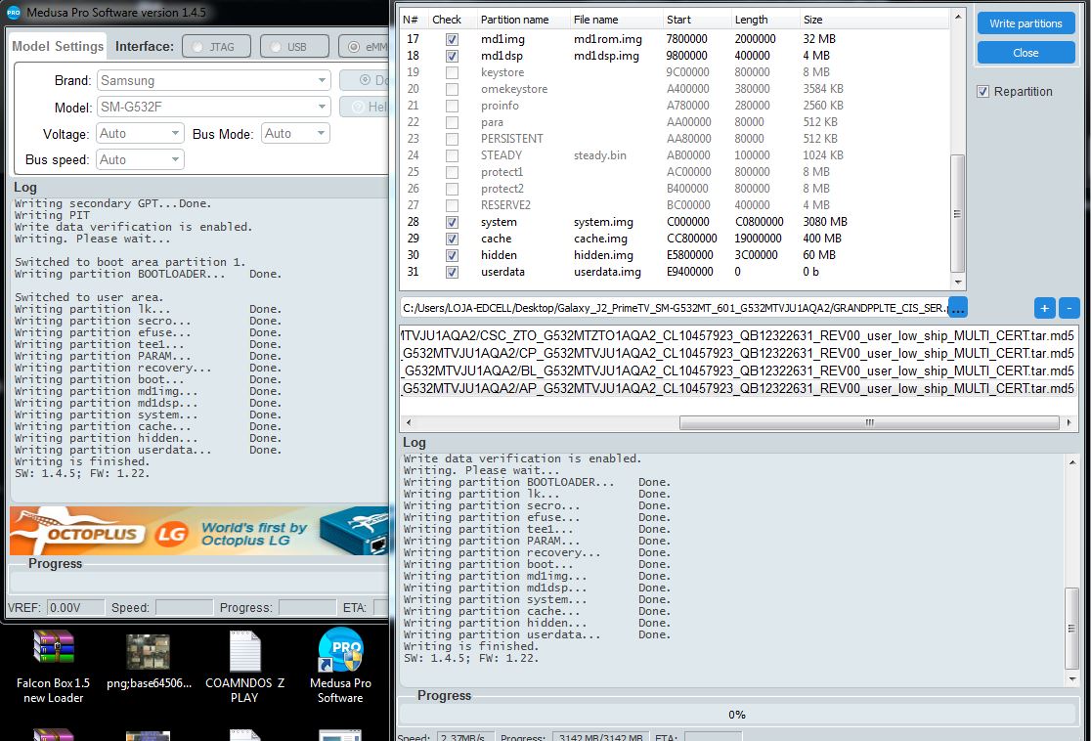Select USB interface radio button
The image size is (1091, 741).
(x=294, y=47)
